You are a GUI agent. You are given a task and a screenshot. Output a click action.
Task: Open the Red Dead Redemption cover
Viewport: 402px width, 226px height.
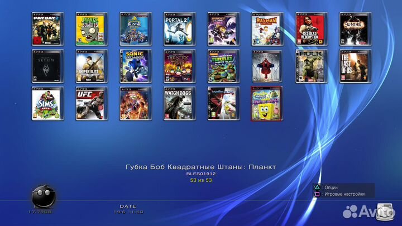(x=312, y=29)
